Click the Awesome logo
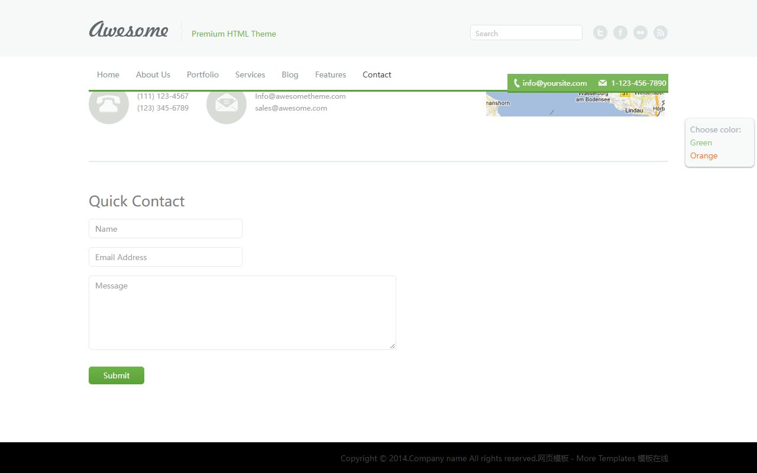The height and width of the screenshot is (473, 757). click(x=129, y=29)
